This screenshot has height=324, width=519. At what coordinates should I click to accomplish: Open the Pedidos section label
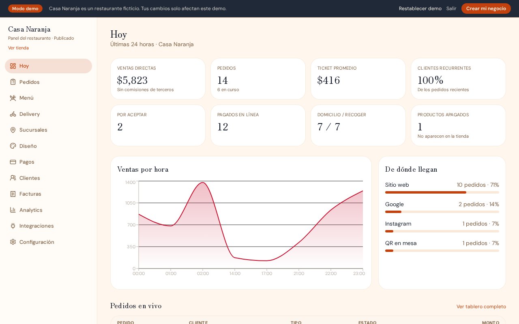[30, 82]
